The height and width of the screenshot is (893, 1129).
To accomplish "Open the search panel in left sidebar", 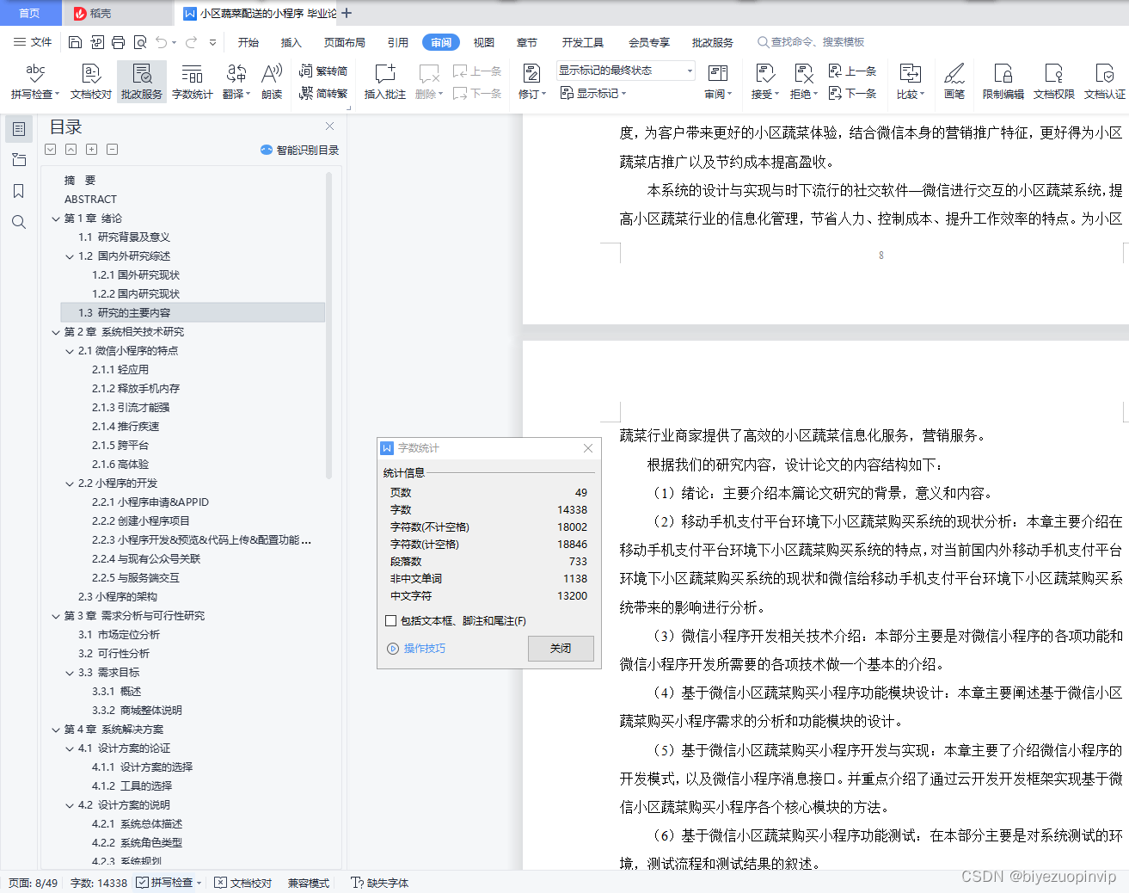I will [18, 222].
